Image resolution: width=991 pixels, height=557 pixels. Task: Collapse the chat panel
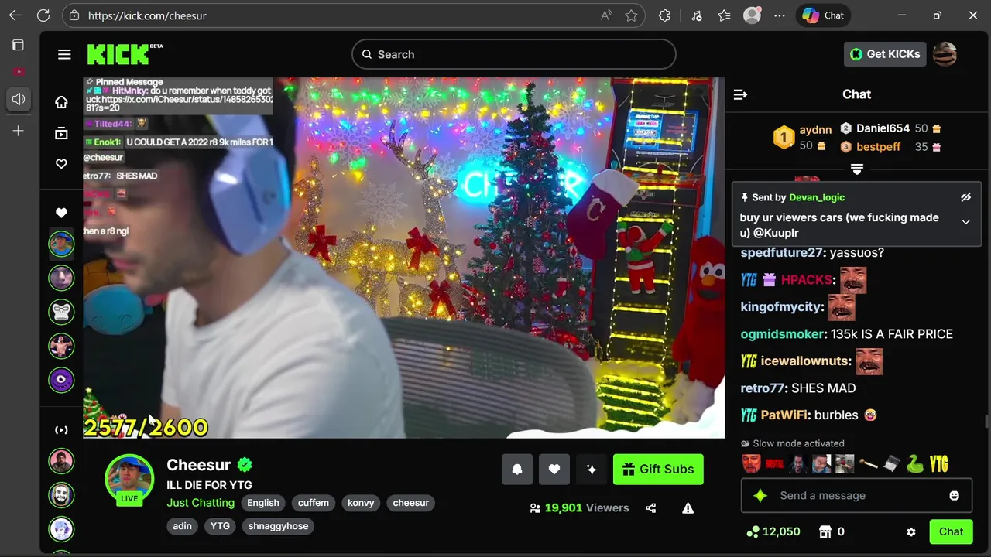pyautogui.click(x=740, y=94)
